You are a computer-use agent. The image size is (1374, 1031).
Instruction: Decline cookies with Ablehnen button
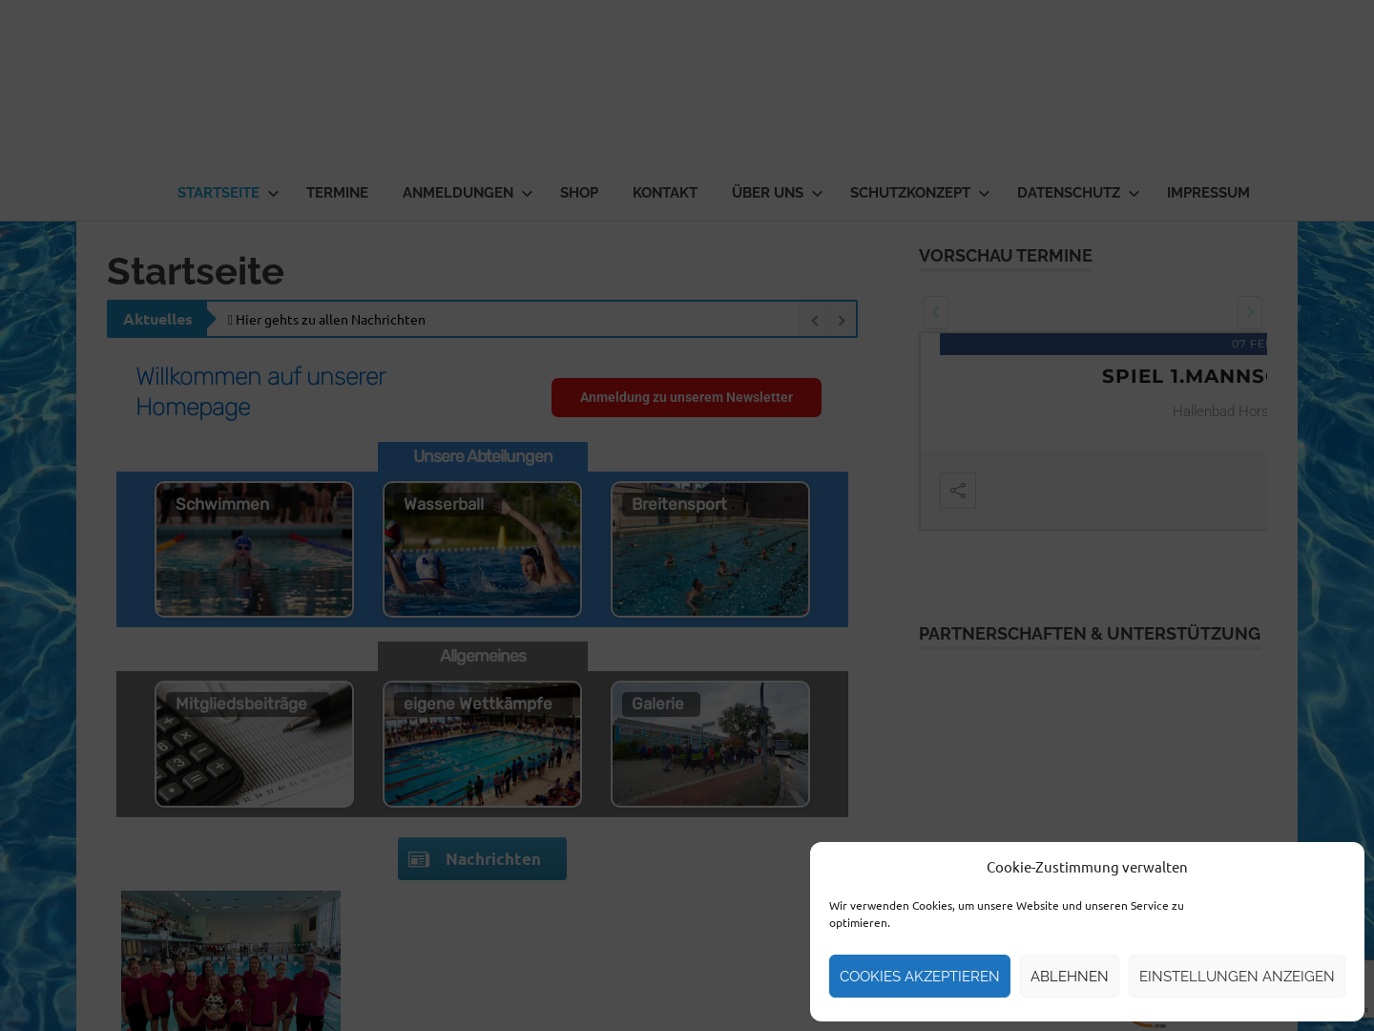(x=1070, y=977)
